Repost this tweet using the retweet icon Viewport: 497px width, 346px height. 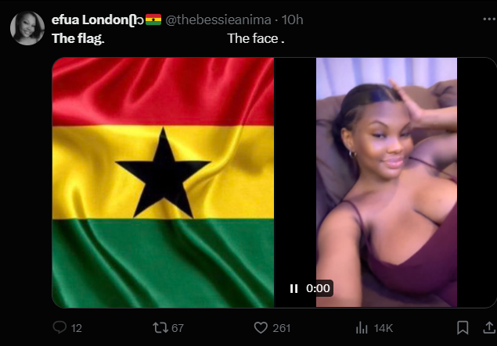click(x=159, y=328)
